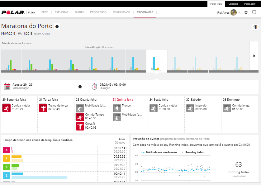Select the PROGRAMAS tab
This screenshot has width=261, height=185.
145,12
